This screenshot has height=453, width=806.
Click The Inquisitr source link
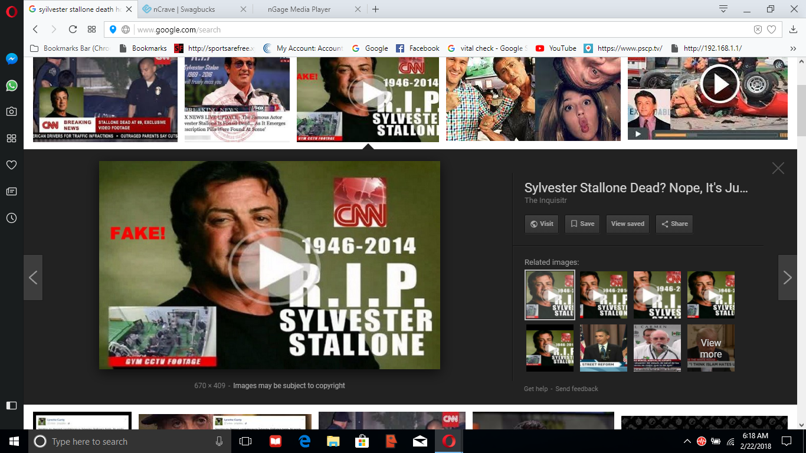click(546, 201)
